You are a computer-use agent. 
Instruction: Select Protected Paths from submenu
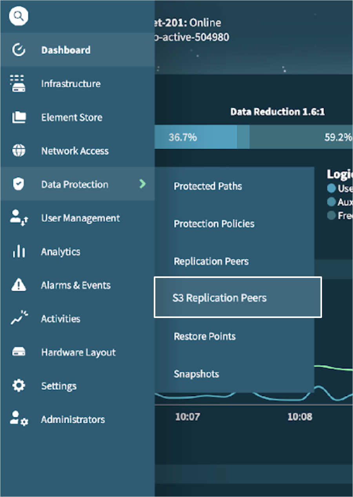208,186
